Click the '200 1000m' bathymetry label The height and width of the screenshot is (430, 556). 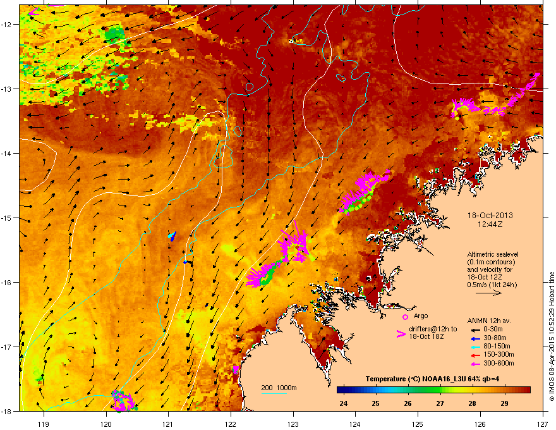point(279,388)
